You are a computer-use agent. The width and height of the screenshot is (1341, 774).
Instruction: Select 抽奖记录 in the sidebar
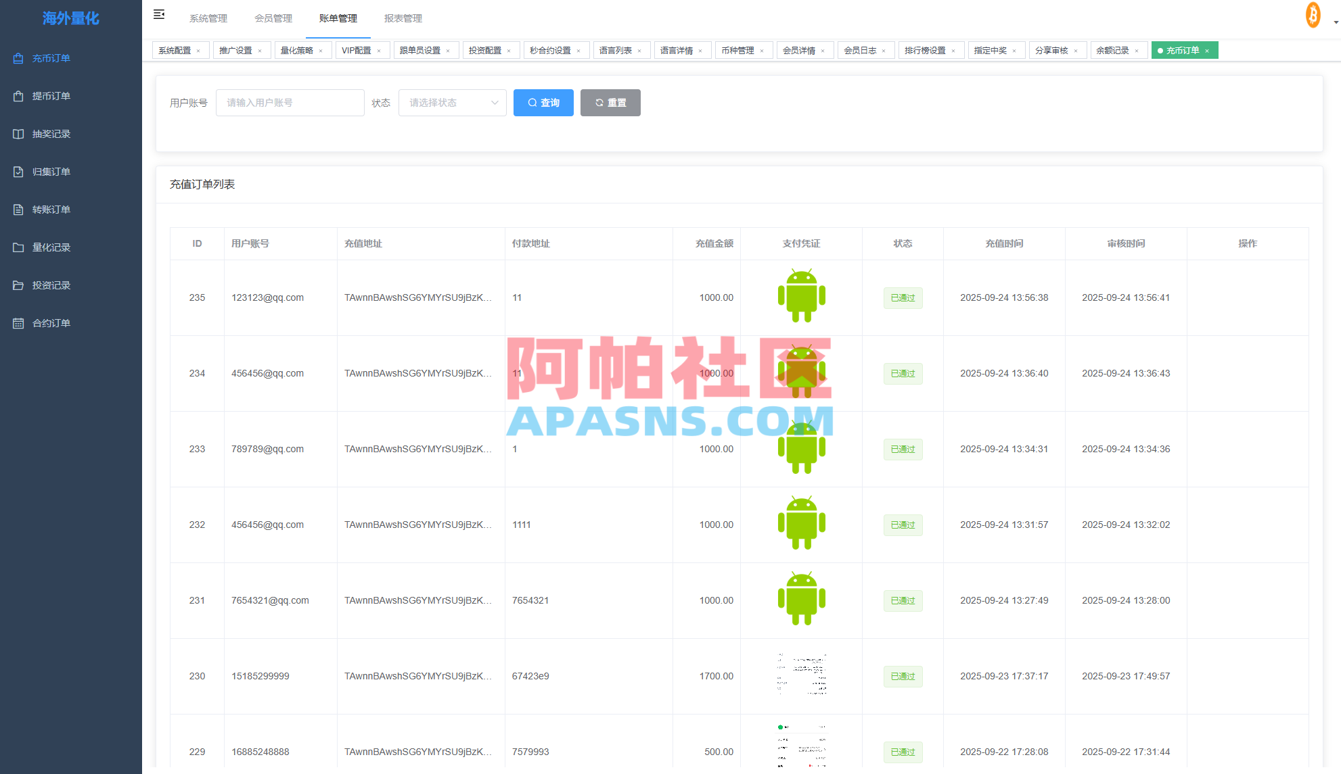point(51,134)
